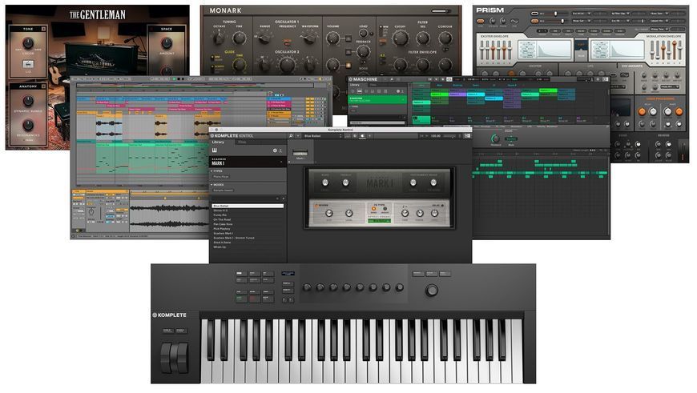
Task: Click the green effect preset display on Mark I
Action: 379,221
